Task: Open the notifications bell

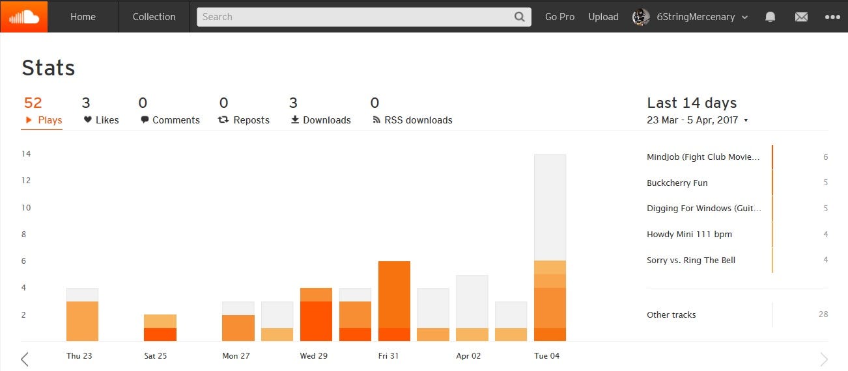Action: [x=770, y=17]
